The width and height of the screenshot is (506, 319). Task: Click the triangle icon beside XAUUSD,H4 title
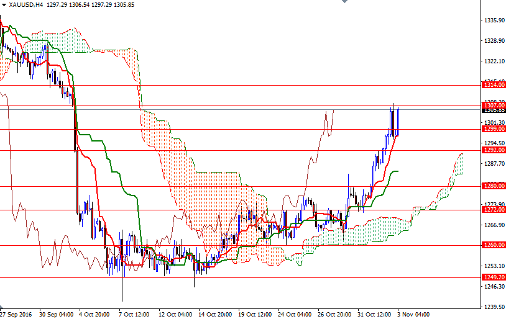[4, 4]
